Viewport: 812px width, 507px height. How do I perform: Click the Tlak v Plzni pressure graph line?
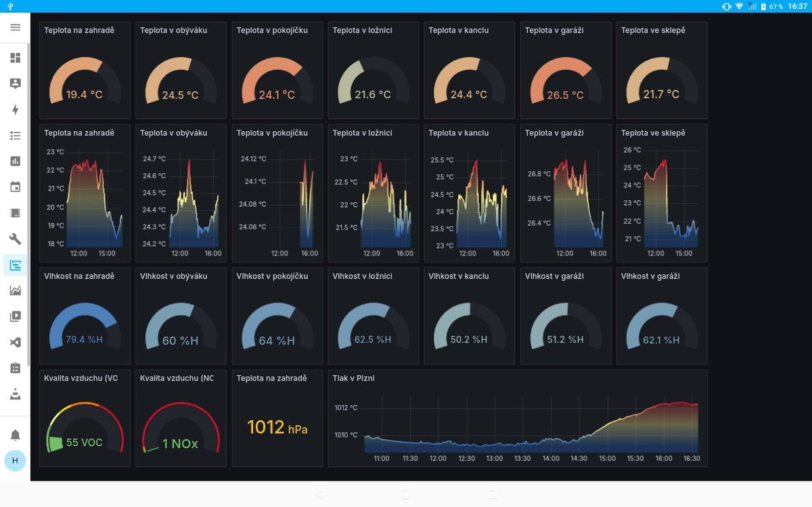(531, 425)
